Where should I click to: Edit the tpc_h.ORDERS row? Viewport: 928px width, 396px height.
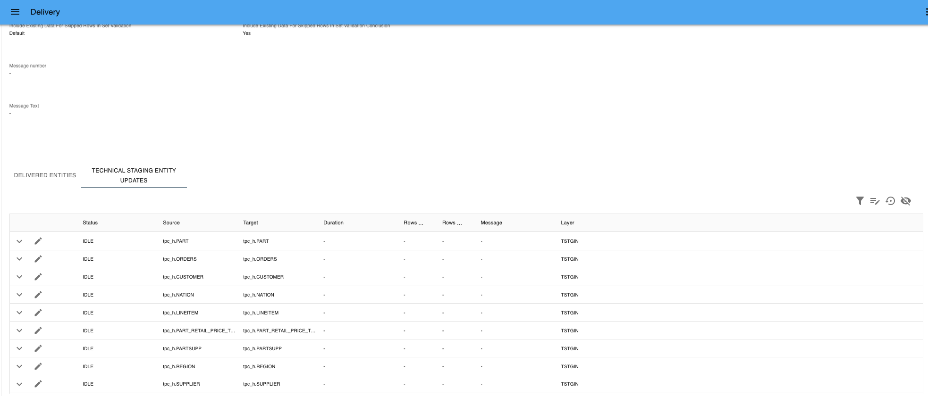point(38,259)
